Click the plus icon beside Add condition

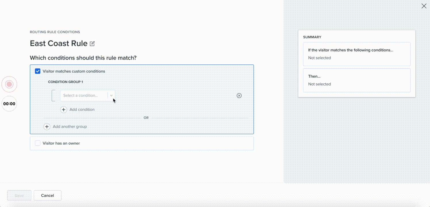pos(64,110)
